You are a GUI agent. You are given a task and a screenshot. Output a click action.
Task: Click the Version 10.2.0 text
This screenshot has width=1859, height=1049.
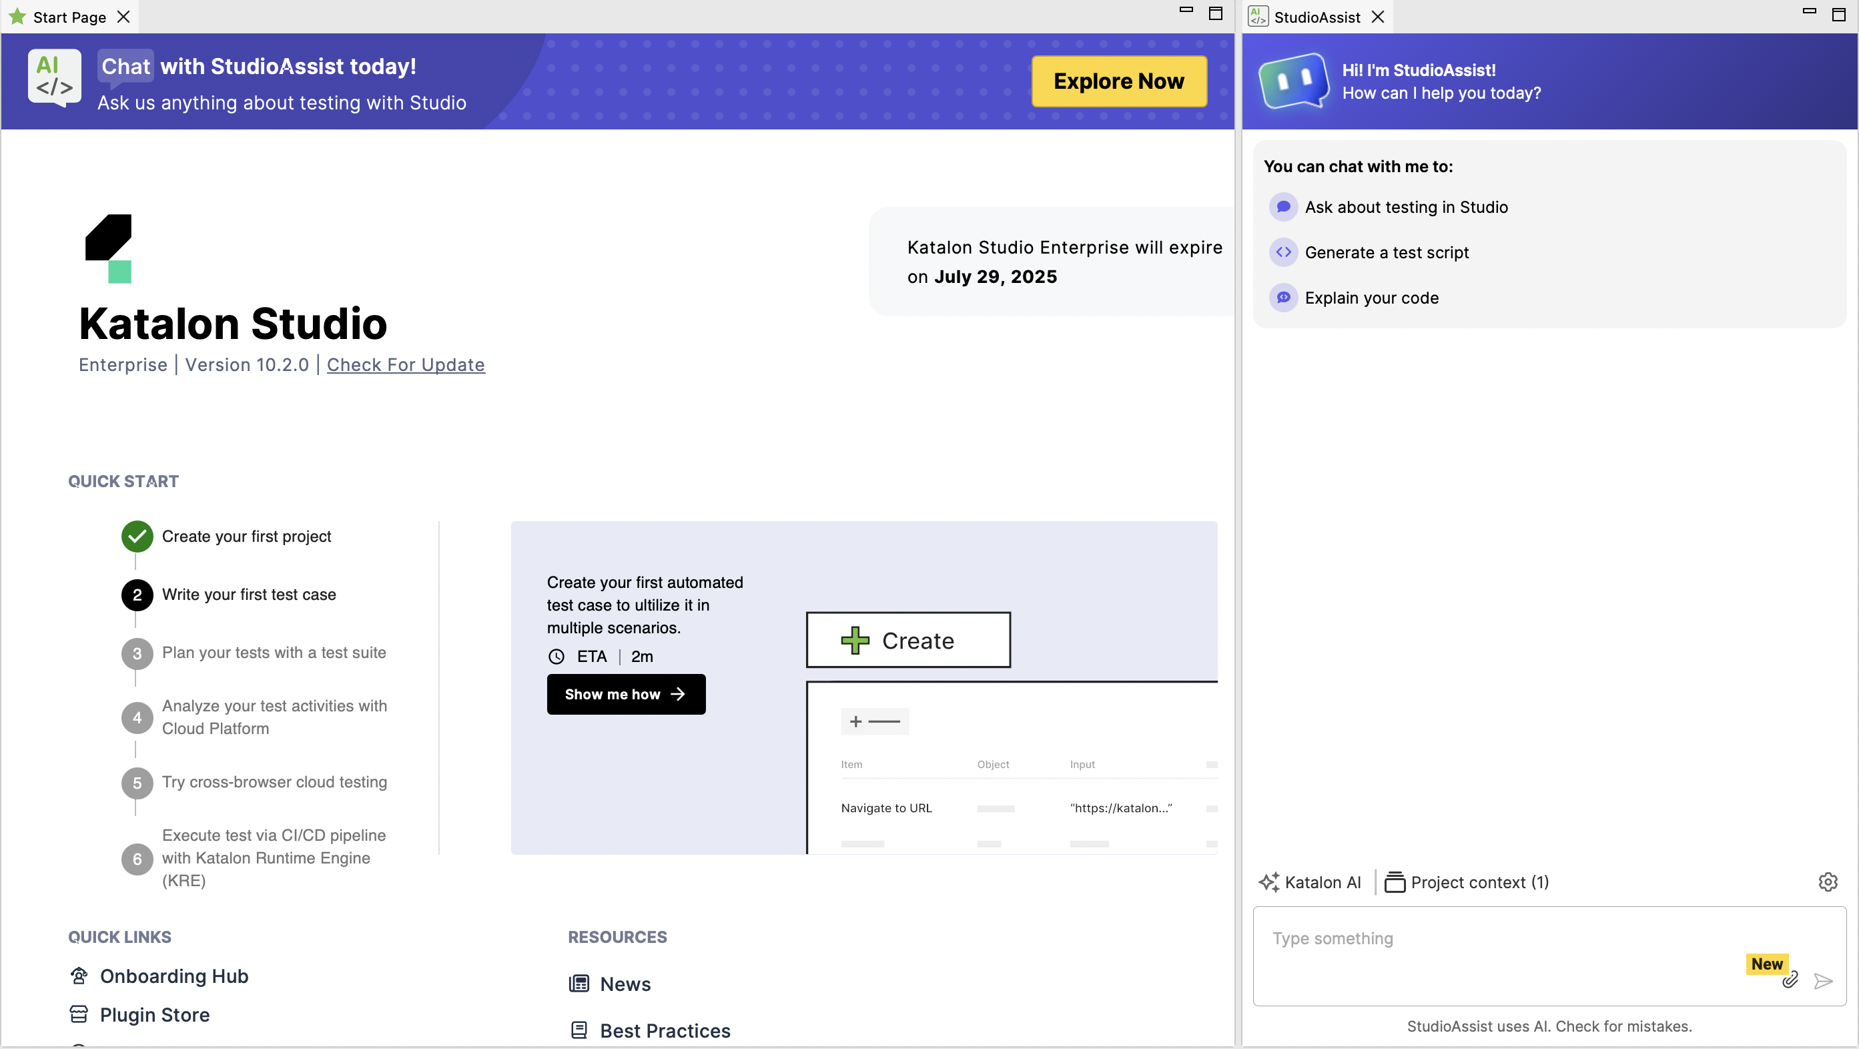[x=247, y=364]
